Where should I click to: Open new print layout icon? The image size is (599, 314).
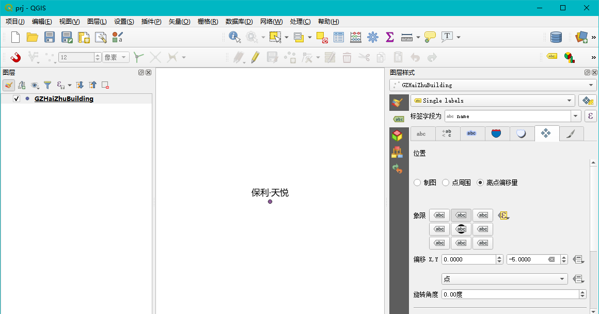(84, 37)
